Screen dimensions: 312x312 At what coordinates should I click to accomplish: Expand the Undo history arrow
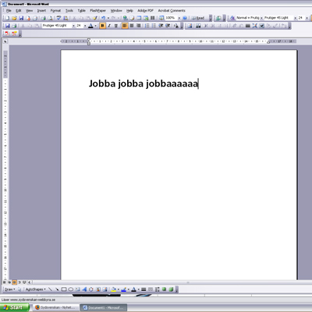(x=108, y=18)
